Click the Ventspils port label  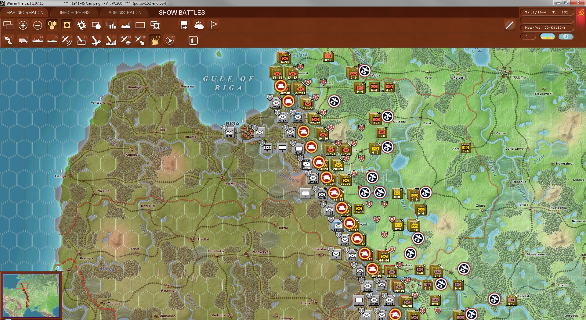coord(98,103)
